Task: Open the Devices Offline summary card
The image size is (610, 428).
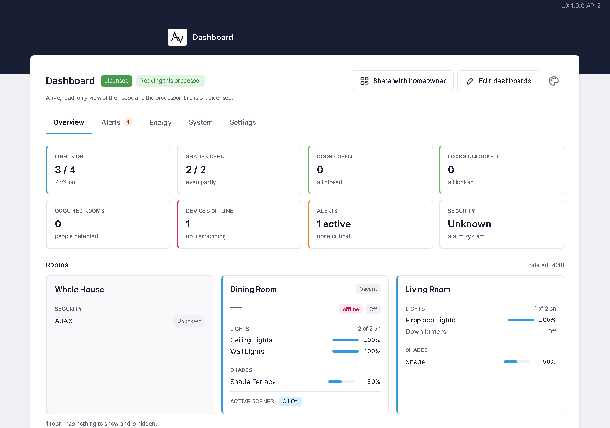Action: click(239, 224)
